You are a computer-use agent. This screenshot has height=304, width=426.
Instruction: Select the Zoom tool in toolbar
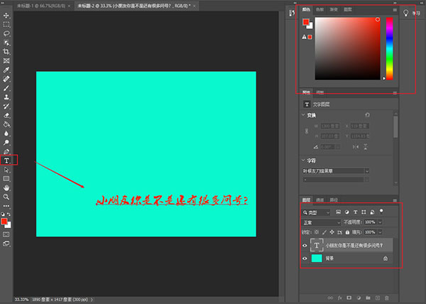(6, 197)
